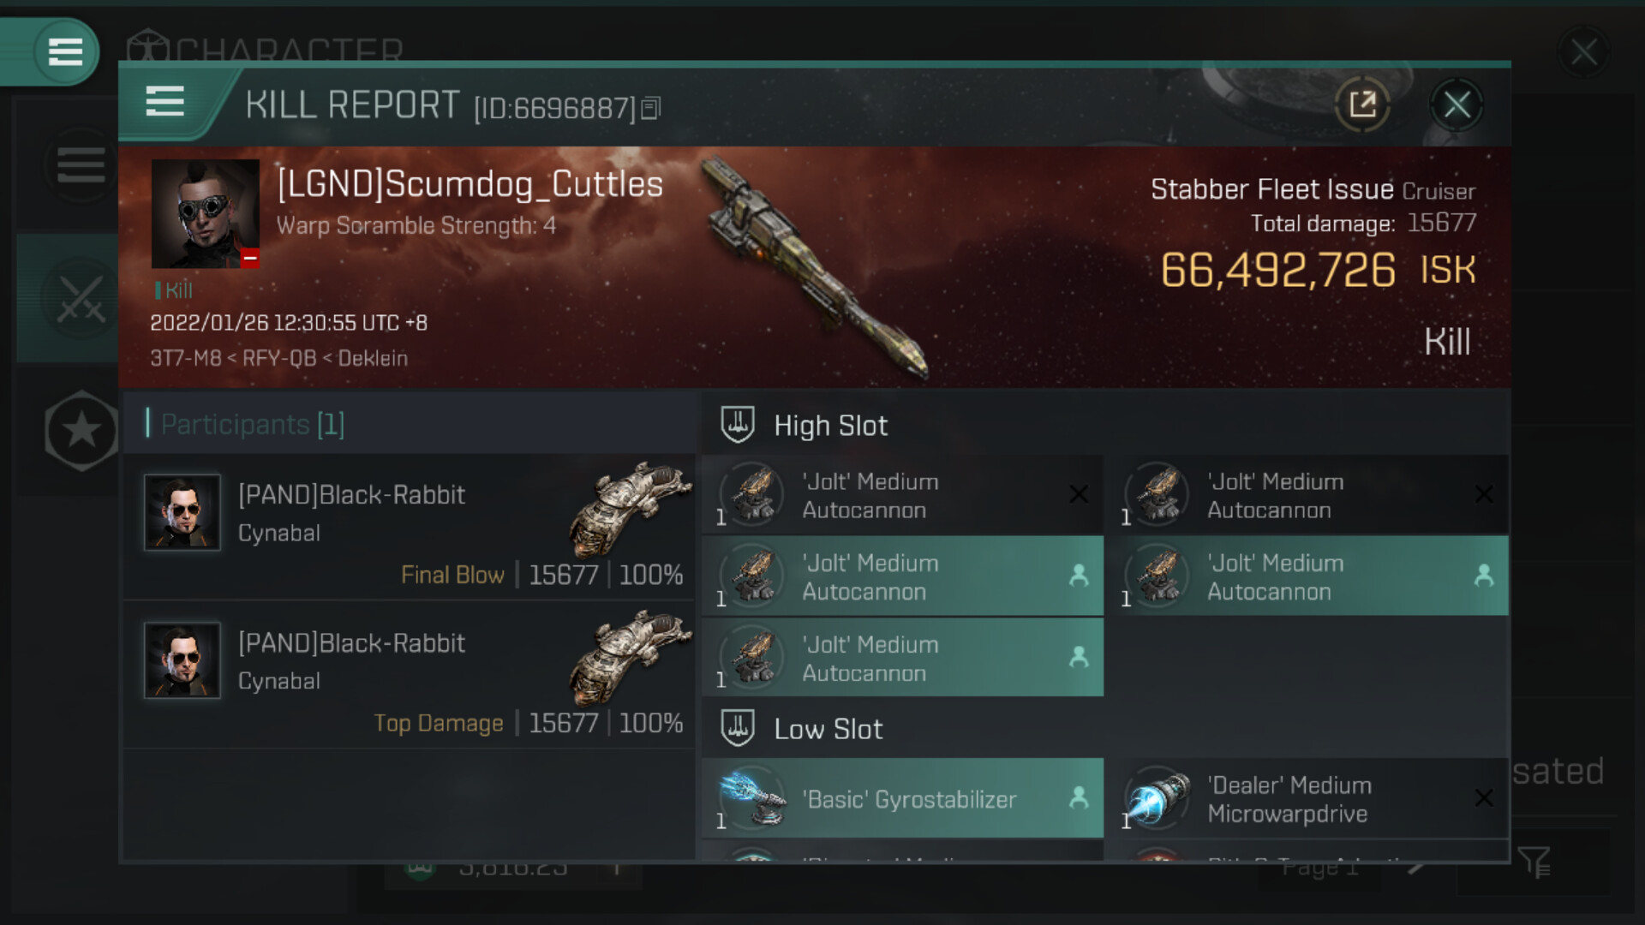Open Top Damage Black-Rabbit portrait

click(182, 660)
